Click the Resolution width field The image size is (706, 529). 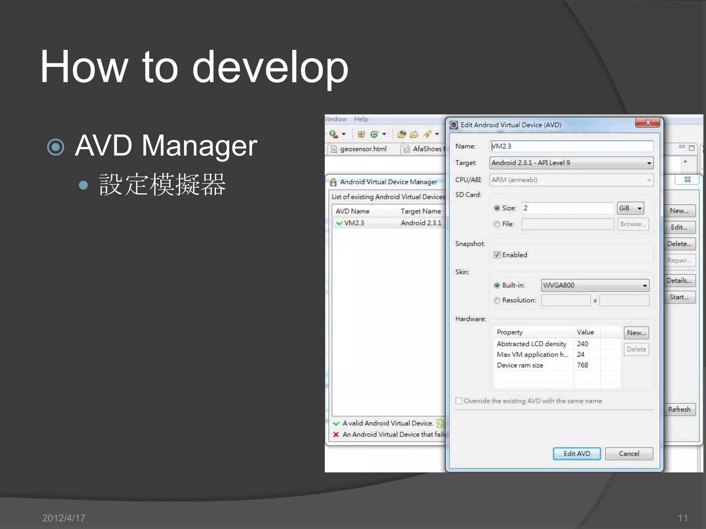(x=566, y=300)
